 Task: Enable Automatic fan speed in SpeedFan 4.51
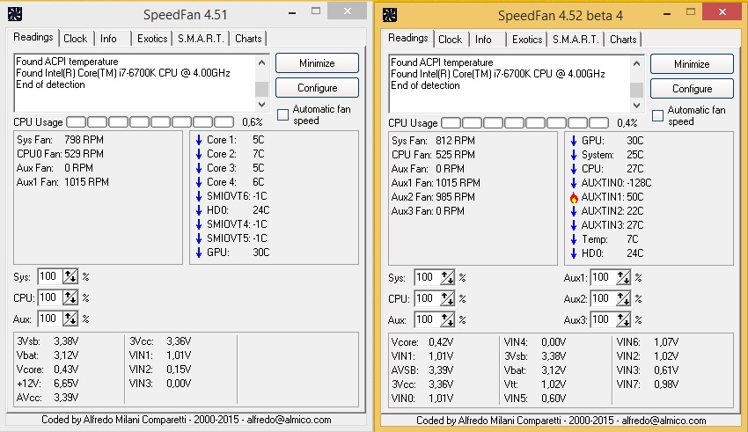click(x=282, y=114)
